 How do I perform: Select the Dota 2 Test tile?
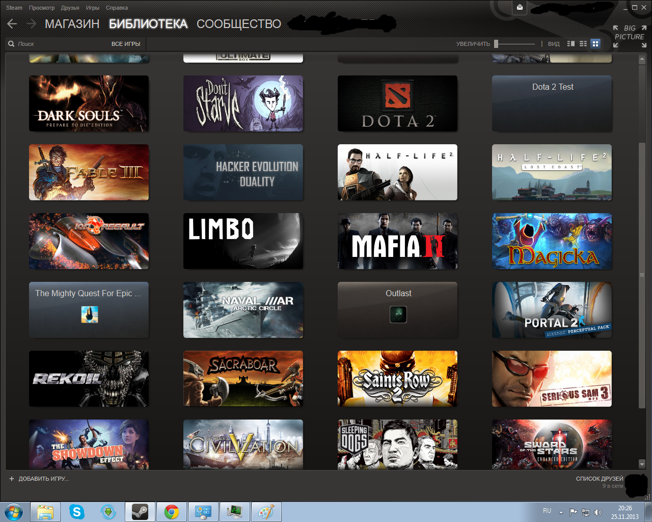[x=552, y=103]
